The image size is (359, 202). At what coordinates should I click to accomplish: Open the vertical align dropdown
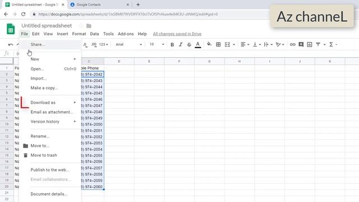[x=257, y=44]
